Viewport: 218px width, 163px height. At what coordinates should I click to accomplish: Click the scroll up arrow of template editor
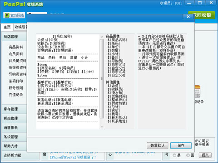click(102, 37)
